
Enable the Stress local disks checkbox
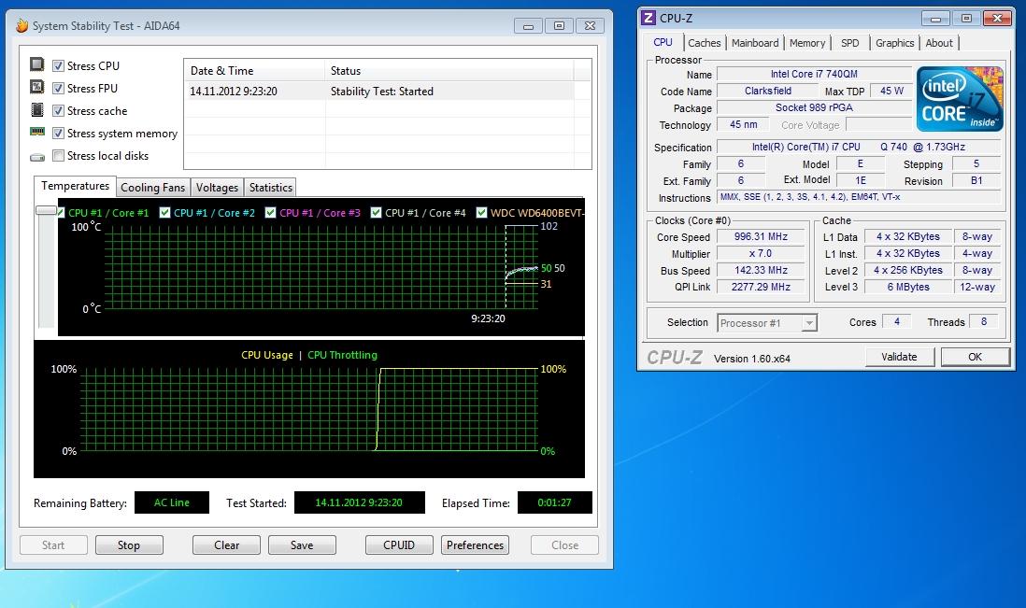click(x=58, y=156)
